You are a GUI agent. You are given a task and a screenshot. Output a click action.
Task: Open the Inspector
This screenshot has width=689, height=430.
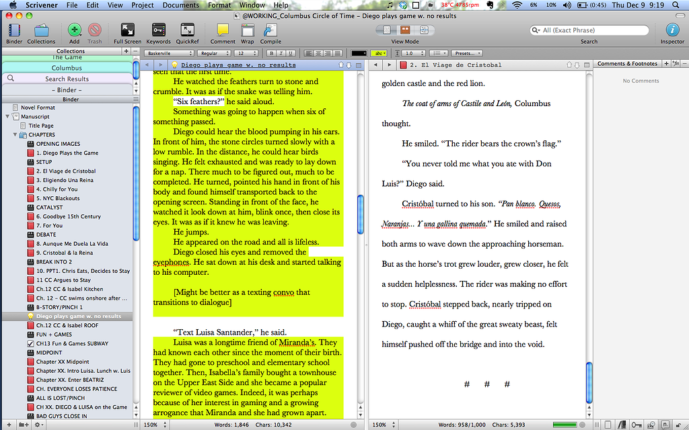pos(672,30)
